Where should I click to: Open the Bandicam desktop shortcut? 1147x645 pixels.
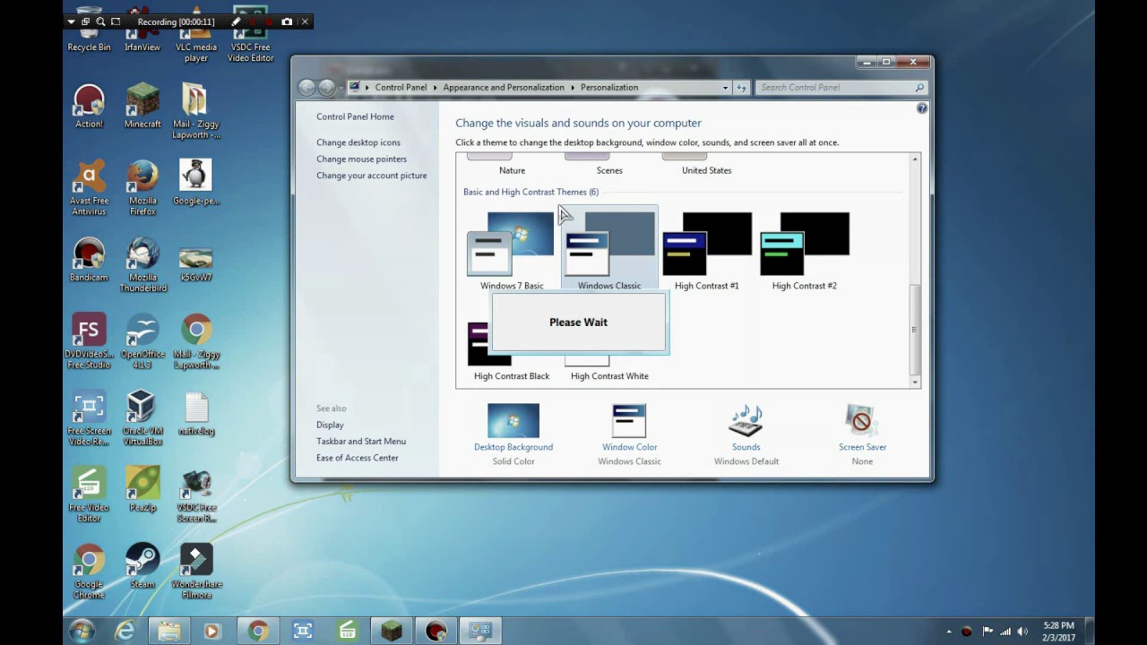tap(89, 260)
